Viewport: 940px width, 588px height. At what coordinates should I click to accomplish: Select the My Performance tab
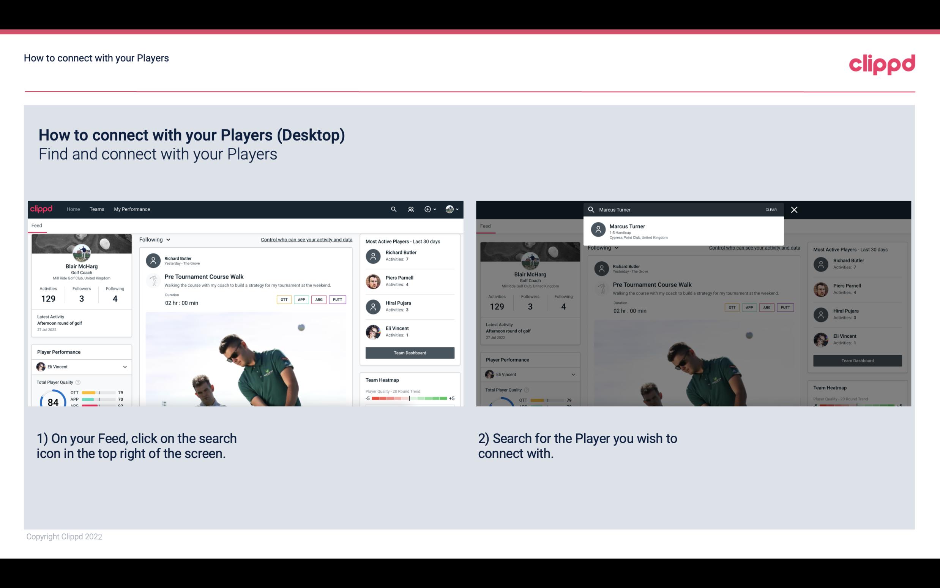click(132, 209)
